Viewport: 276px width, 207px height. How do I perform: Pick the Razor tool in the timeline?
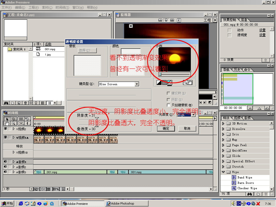[x=27, y=119]
